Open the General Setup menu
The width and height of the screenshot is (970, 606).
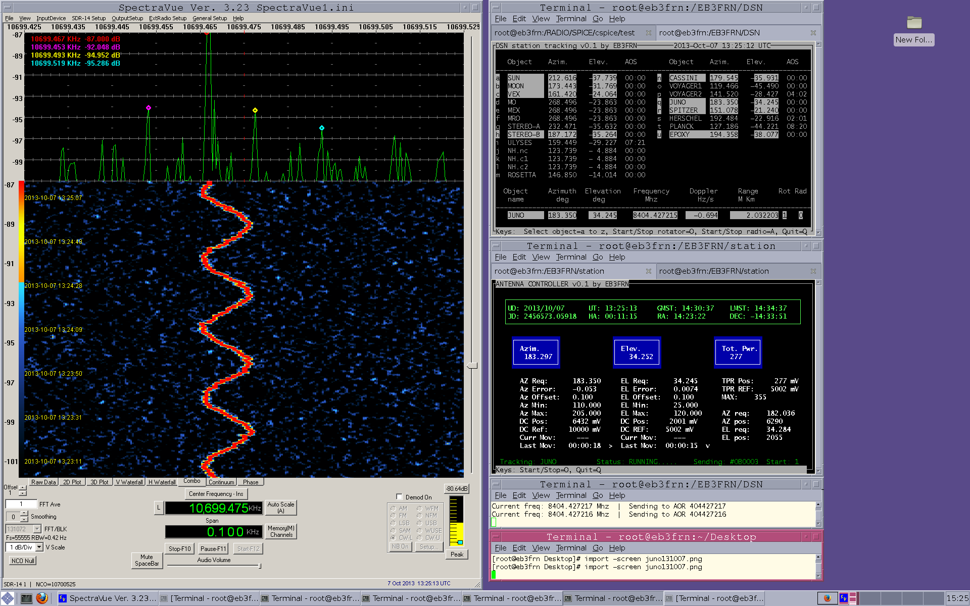(x=209, y=18)
